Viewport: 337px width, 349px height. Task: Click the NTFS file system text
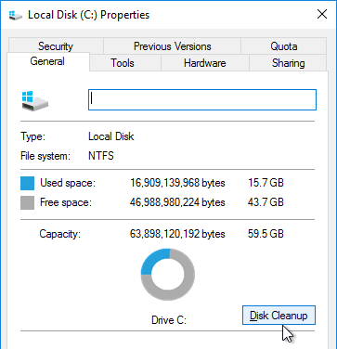click(x=101, y=156)
